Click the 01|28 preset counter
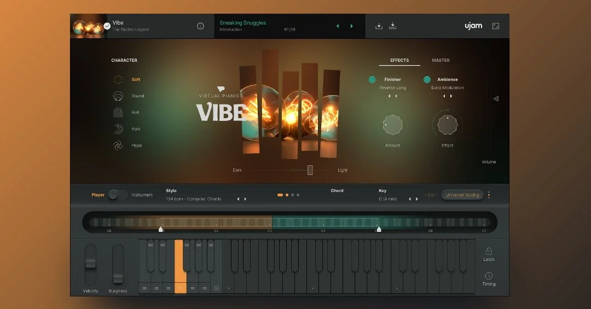591x309 pixels. tap(289, 30)
